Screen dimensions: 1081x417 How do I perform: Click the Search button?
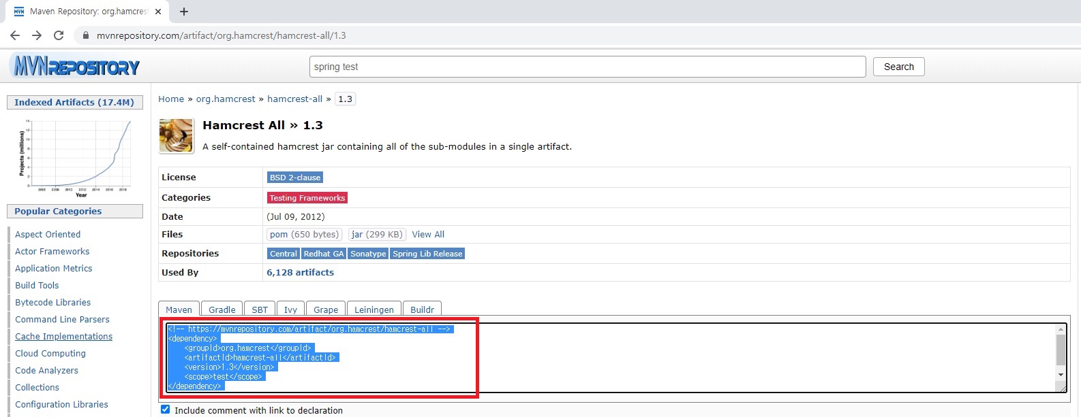(899, 67)
